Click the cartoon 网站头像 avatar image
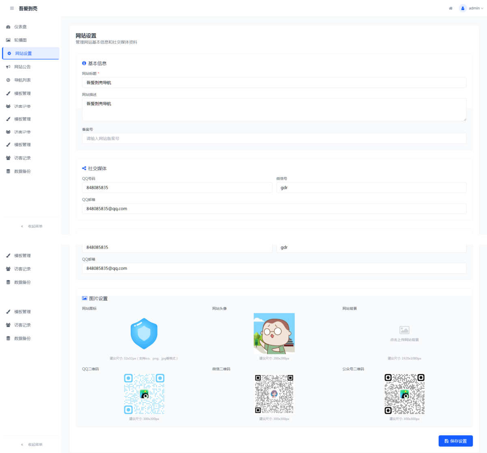Image resolution: width=487 pixels, height=453 pixels. [274, 333]
